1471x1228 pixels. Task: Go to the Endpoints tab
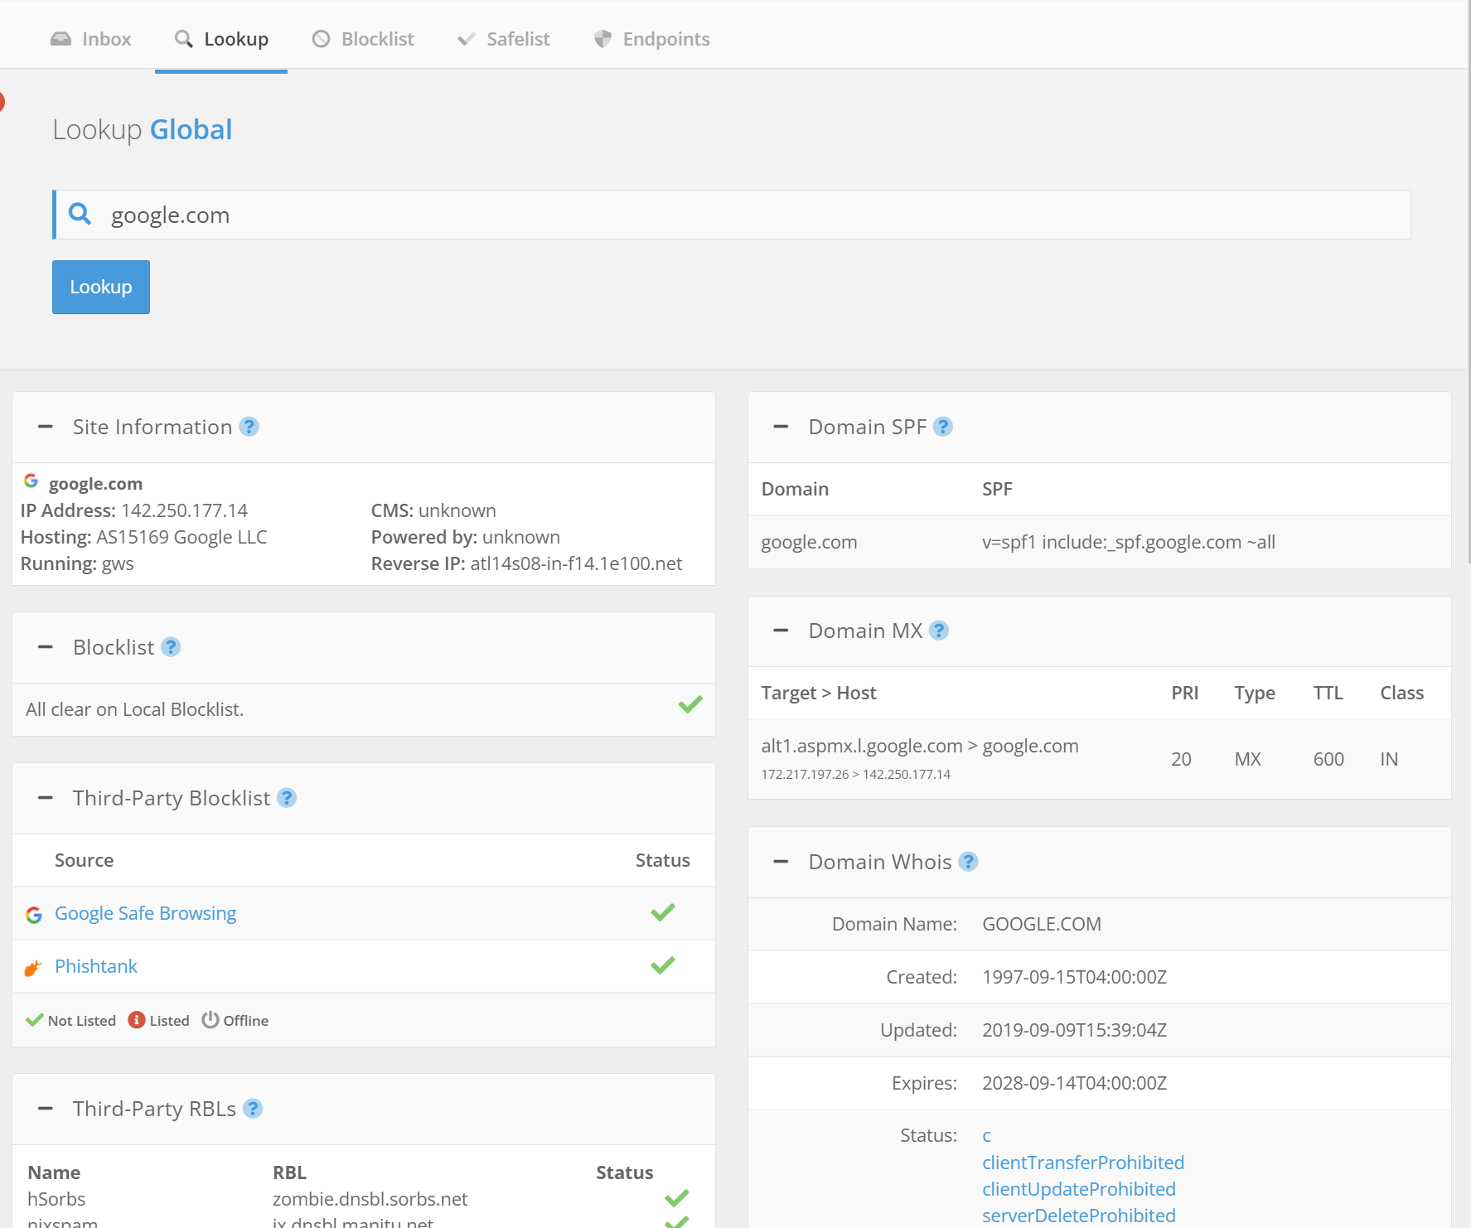651,39
